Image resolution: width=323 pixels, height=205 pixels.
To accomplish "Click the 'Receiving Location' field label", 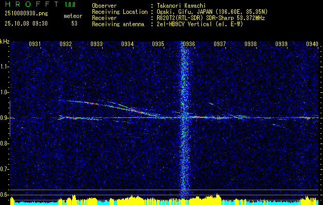I will point(120,12).
